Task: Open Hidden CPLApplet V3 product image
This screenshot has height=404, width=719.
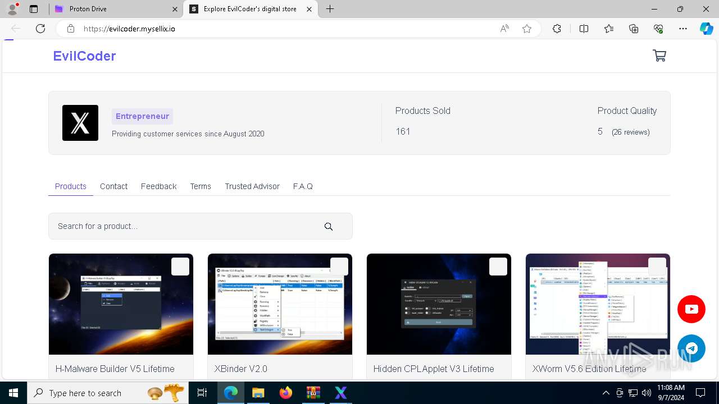Action: point(439,304)
